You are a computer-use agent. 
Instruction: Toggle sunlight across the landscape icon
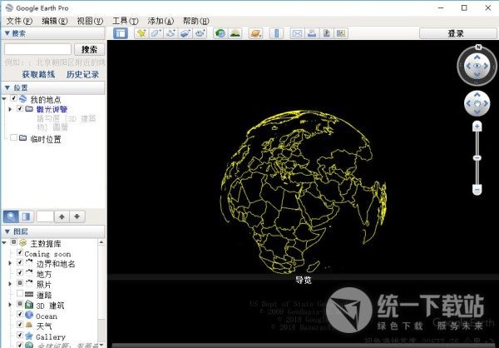pyautogui.click(x=235, y=33)
